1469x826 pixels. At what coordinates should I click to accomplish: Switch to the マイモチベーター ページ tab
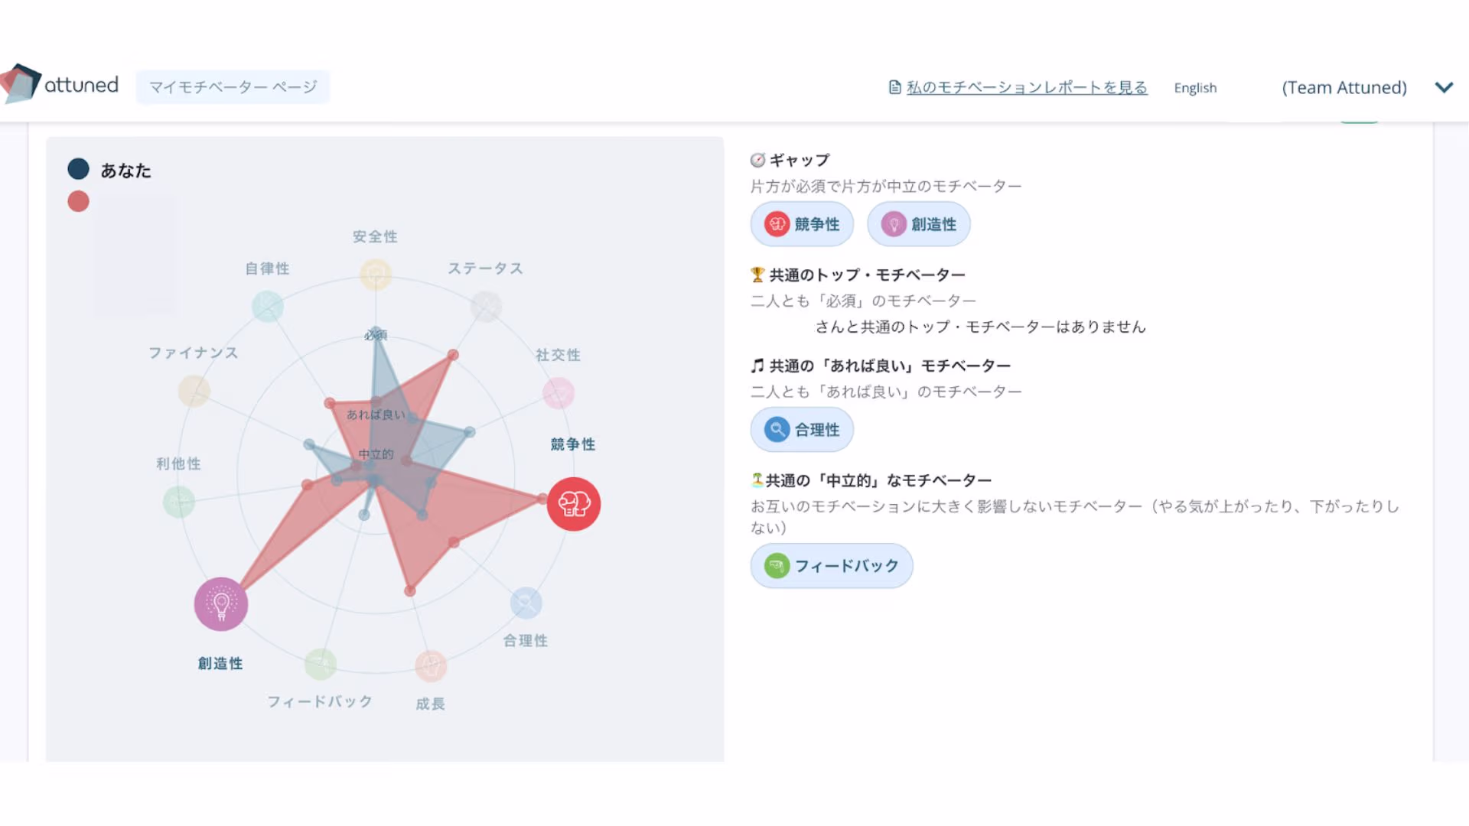tap(233, 86)
